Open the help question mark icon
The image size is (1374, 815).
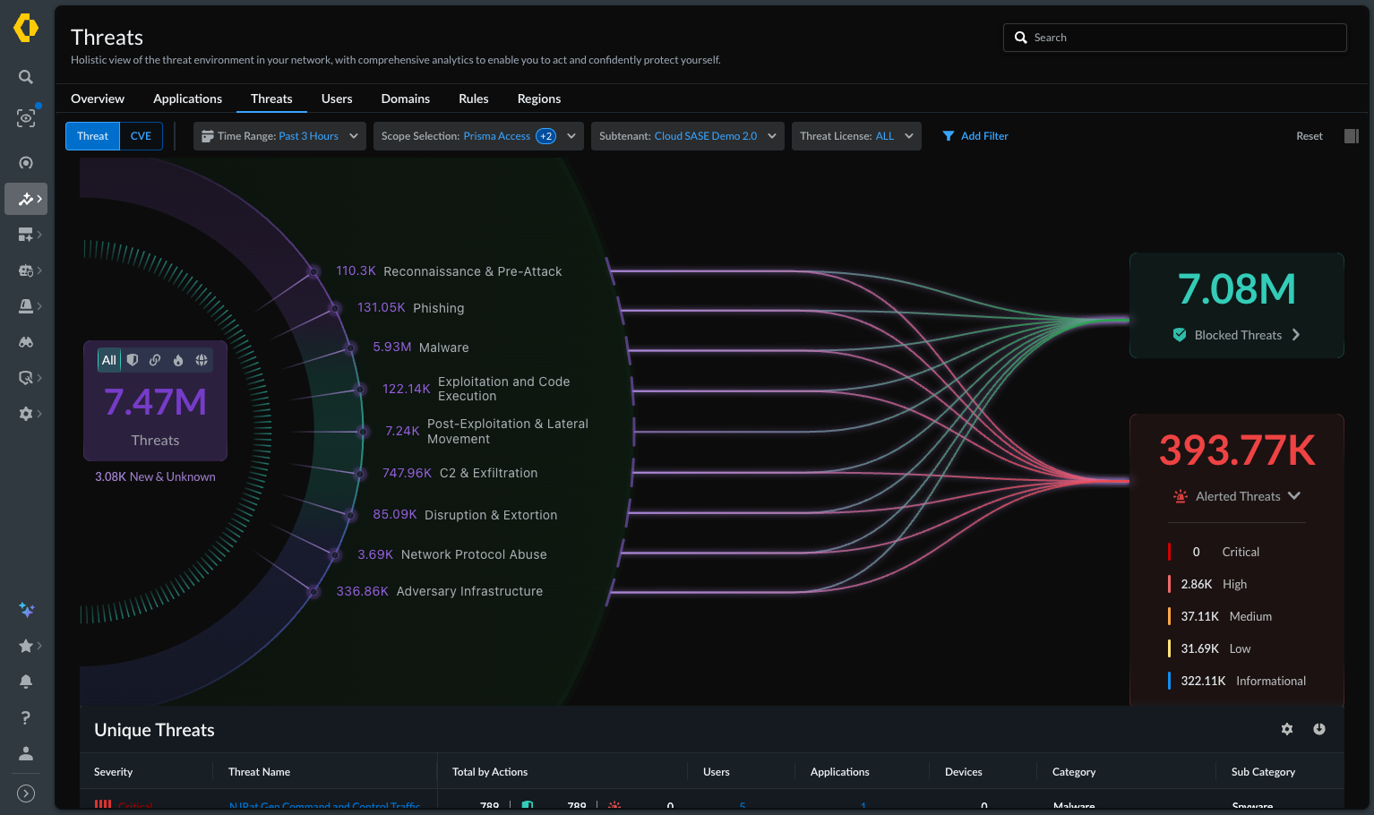pos(26,717)
